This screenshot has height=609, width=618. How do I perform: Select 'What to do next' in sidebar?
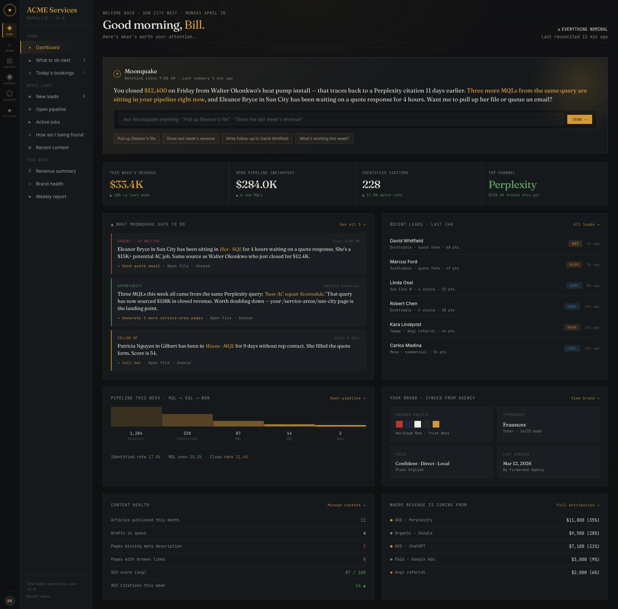tap(53, 60)
